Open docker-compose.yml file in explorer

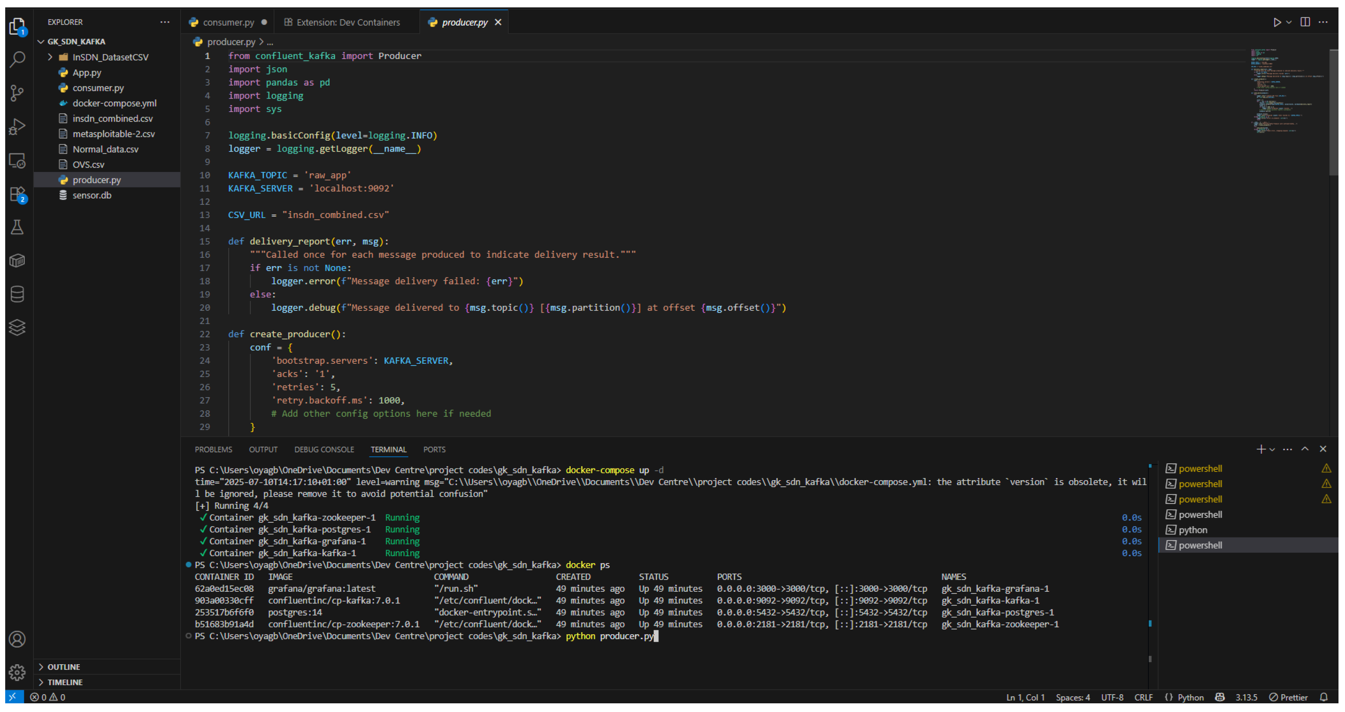114,103
